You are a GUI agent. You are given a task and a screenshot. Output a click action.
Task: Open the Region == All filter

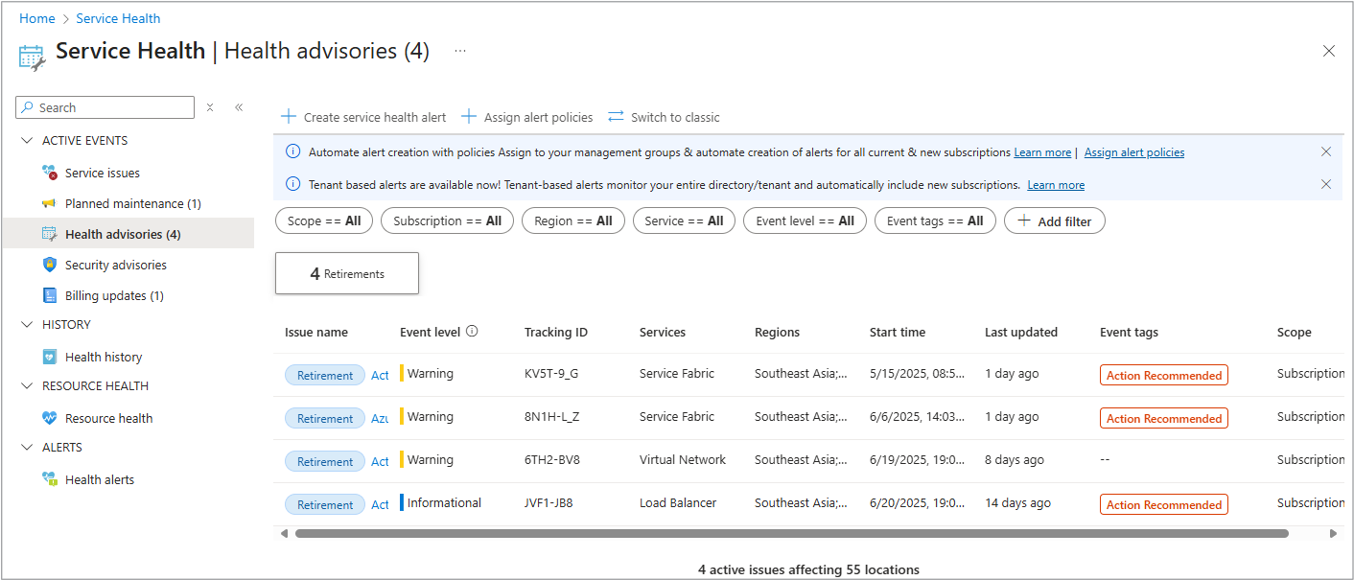tap(572, 220)
